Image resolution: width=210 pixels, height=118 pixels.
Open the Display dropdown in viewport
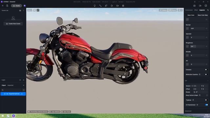coord(173,10)
